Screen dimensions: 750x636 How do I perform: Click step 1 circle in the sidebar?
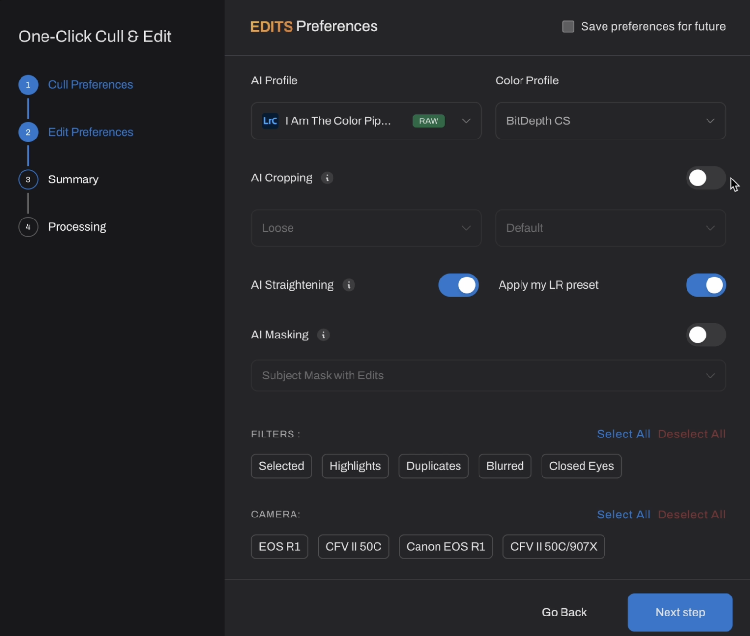point(28,84)
